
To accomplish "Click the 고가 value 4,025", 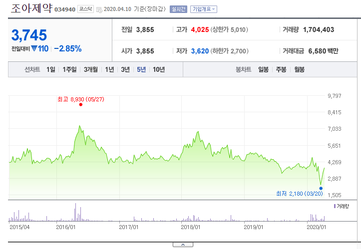I will 200,29.
